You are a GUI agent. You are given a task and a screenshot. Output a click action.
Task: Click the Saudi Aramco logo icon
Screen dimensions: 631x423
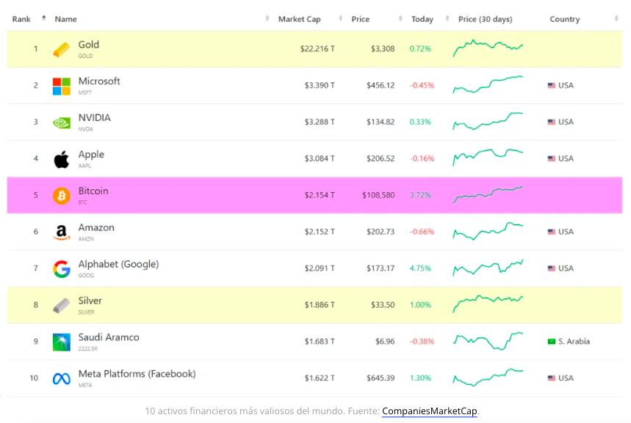click(62, 342)
